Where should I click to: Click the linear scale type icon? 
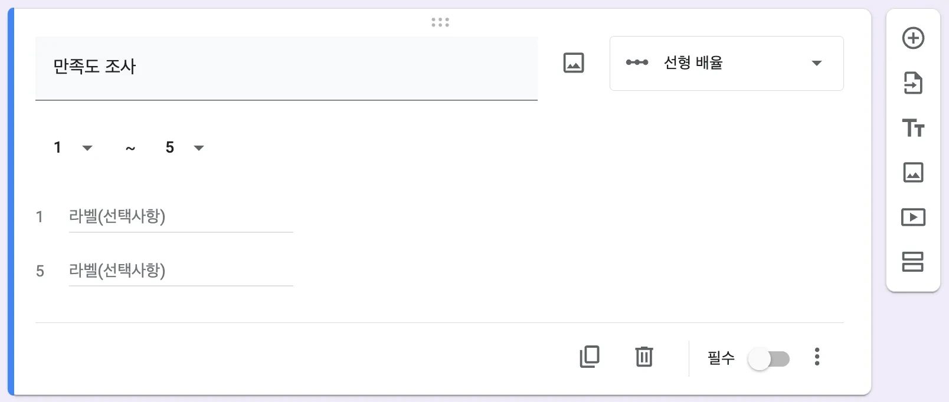(637, 62)
